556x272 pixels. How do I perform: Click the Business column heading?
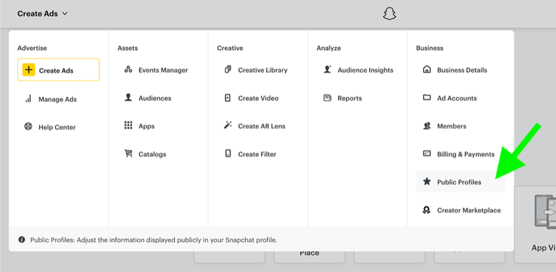point(430,48)
